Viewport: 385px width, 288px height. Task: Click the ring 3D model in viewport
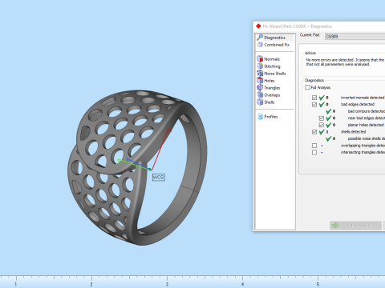[x=137, y=167]
